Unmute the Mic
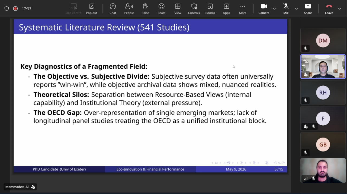The image size is (347, 194). [286, 9]
